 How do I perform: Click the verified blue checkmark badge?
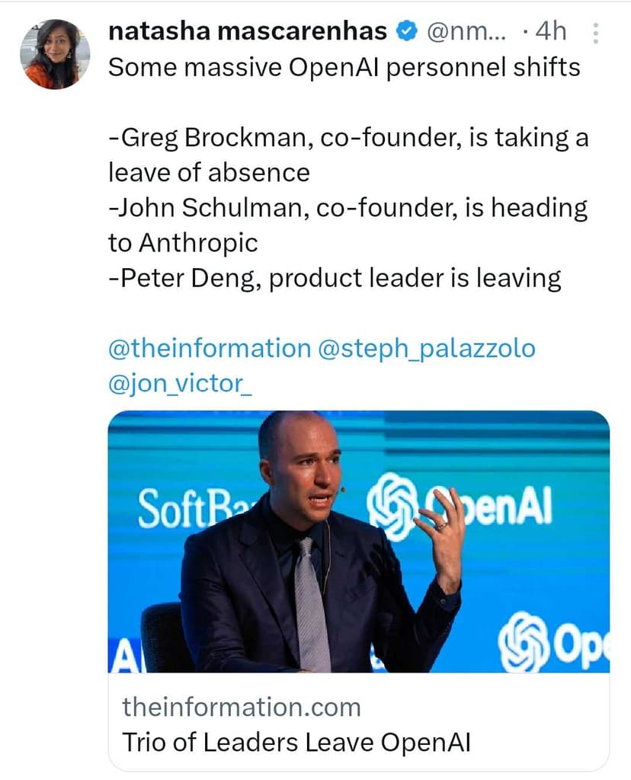pyautogui.click(x=408, y=30)
